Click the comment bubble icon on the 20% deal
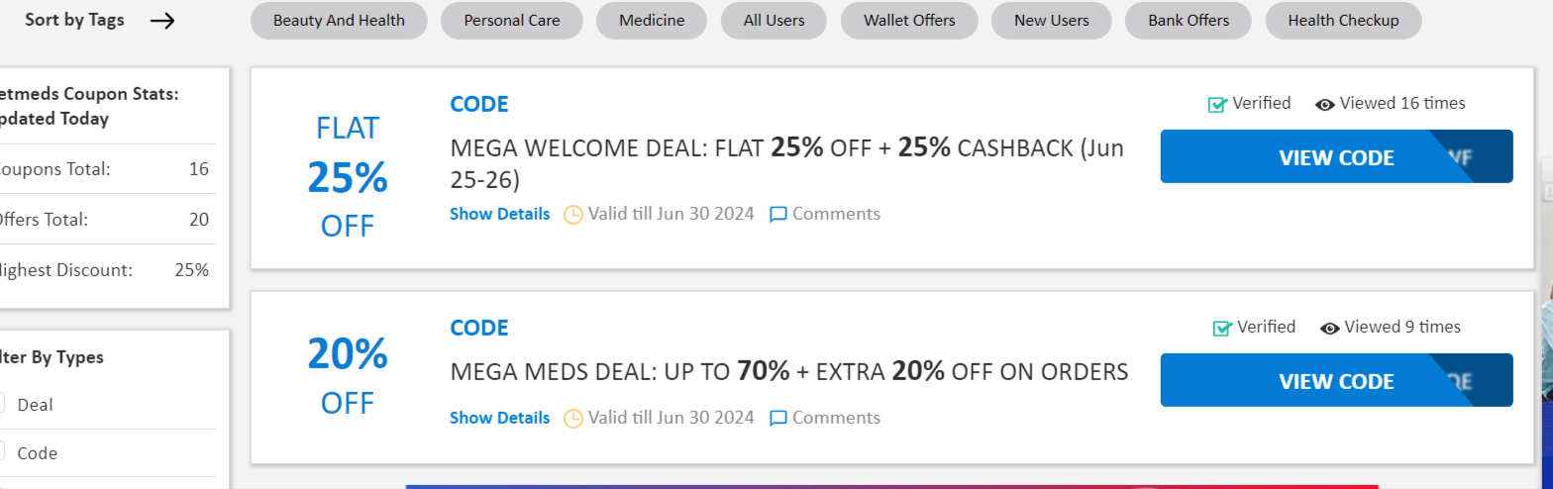 778,418
